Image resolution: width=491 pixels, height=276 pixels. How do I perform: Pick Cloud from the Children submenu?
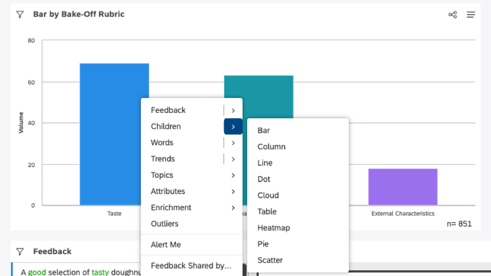[x=268, y=195]
